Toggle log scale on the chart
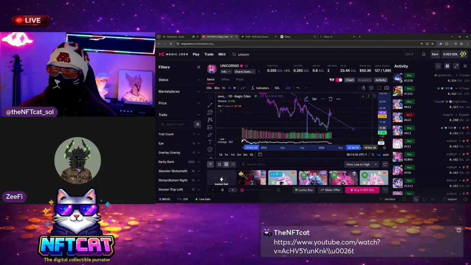The width and height of the screenshot is (471, 265). [x=378, y=155]
